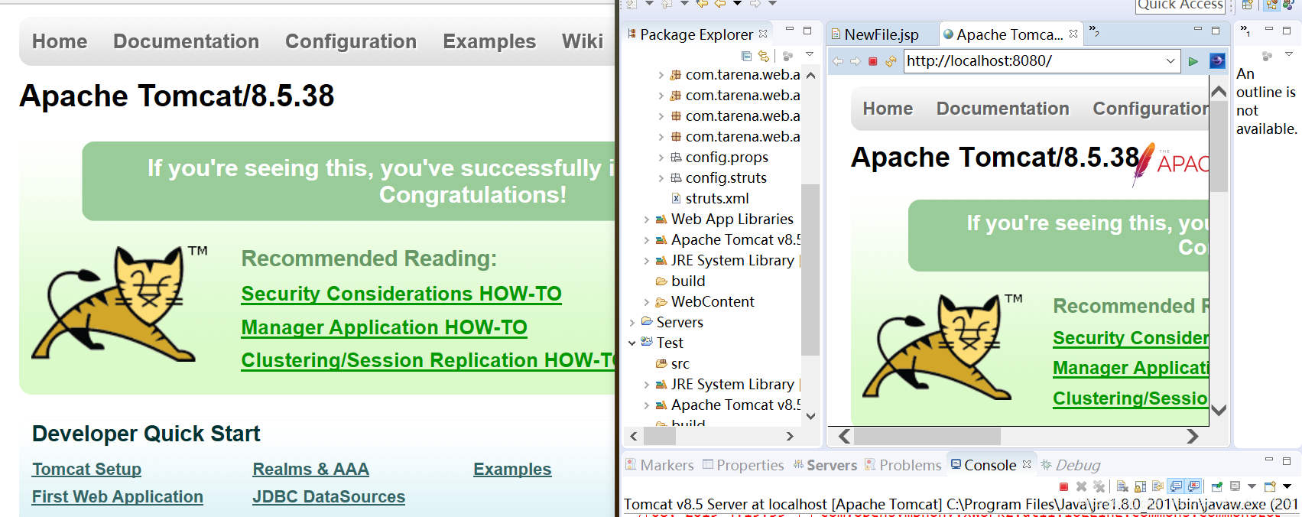The width and height of the screenshot is (1302, 517).
Task: Open the Servers tab
Action: tap(825, 465)
